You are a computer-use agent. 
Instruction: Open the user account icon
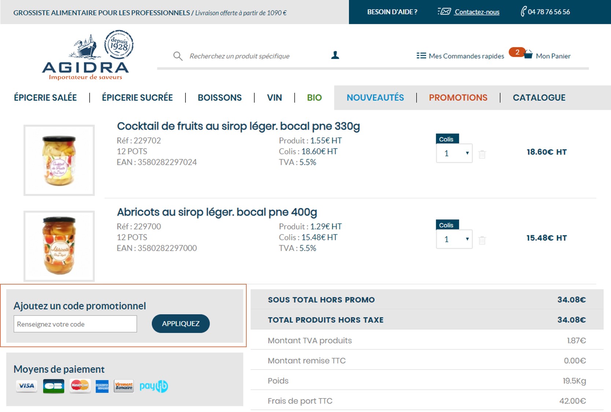click(335, 55)
